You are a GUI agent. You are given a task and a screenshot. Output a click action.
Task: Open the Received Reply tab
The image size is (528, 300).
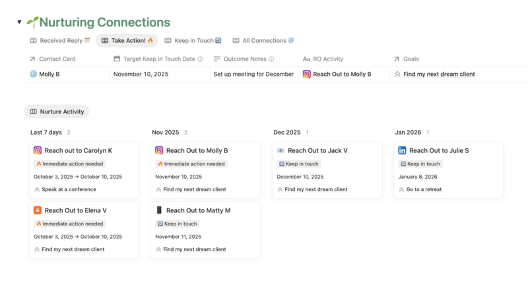[x=60, y=41]
